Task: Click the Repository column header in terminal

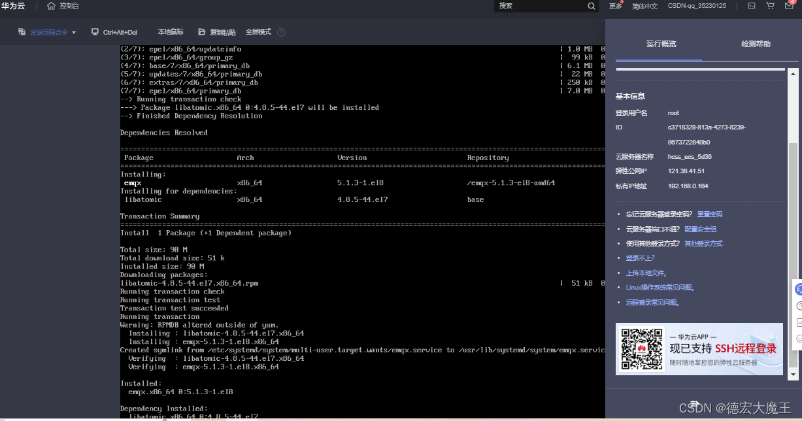Action: click(488, 158)
